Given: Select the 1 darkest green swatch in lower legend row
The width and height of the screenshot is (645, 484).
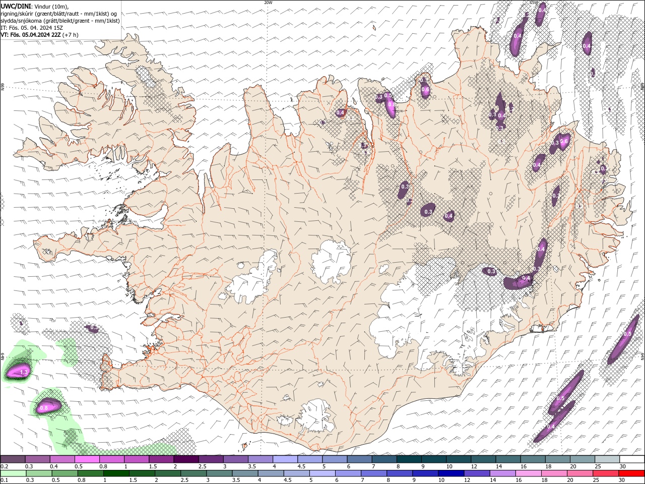Looking at the screenshot, I should coord(116,473).
